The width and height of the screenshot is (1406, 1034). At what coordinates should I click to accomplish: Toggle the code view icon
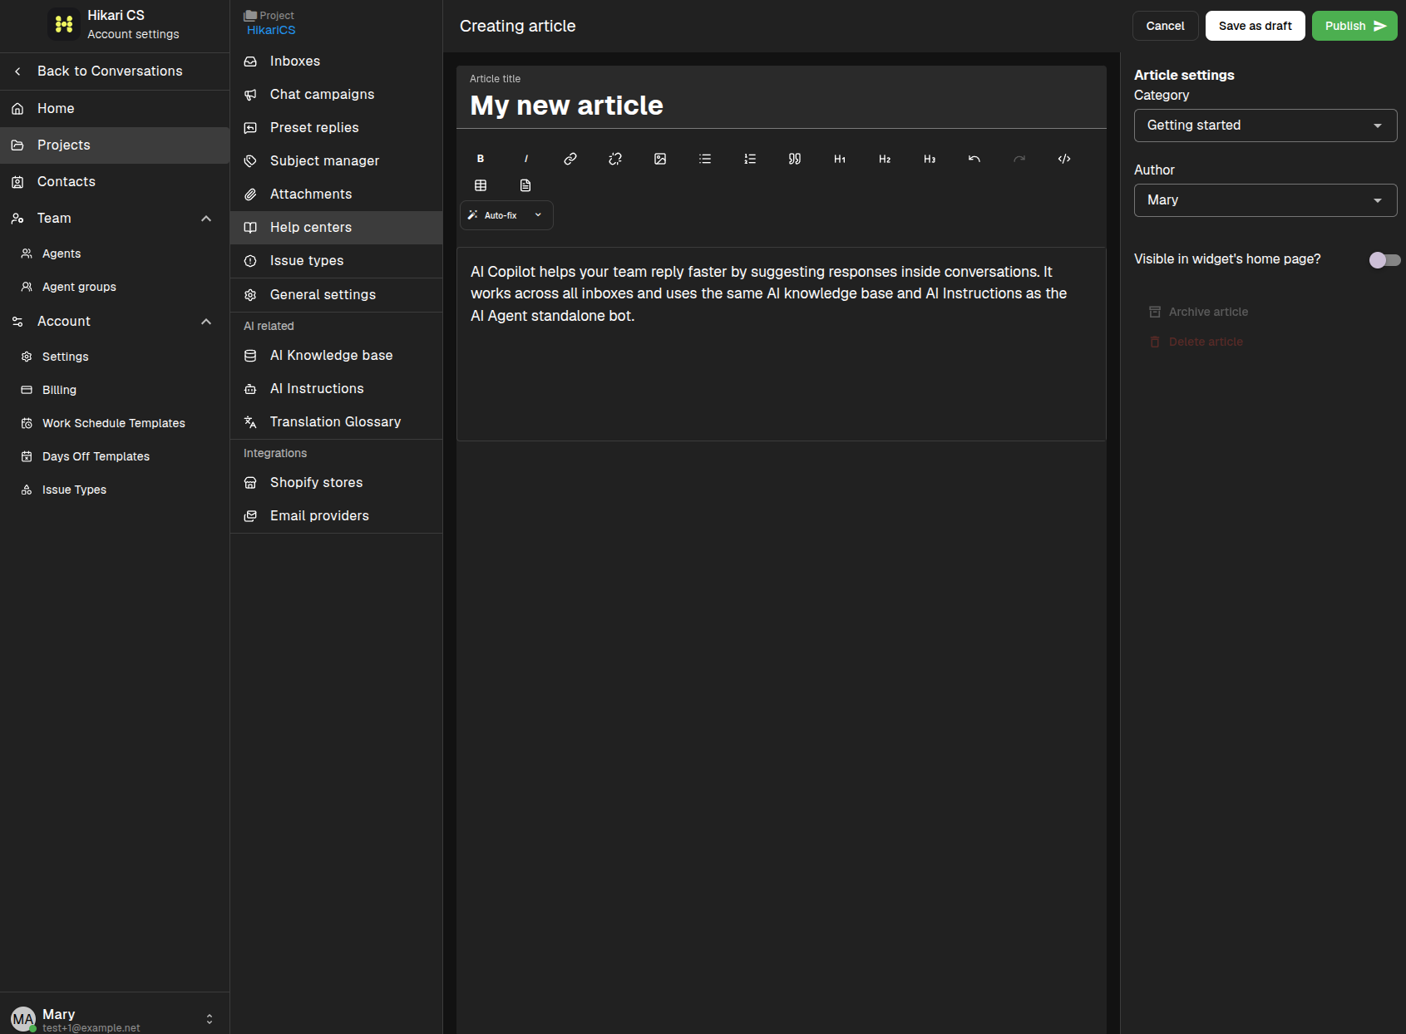pos(1064,159)
